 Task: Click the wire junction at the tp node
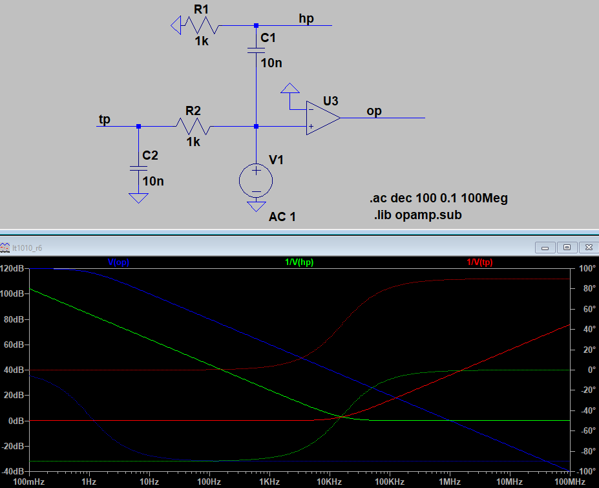pyautogui.click(x=138, y=126)
